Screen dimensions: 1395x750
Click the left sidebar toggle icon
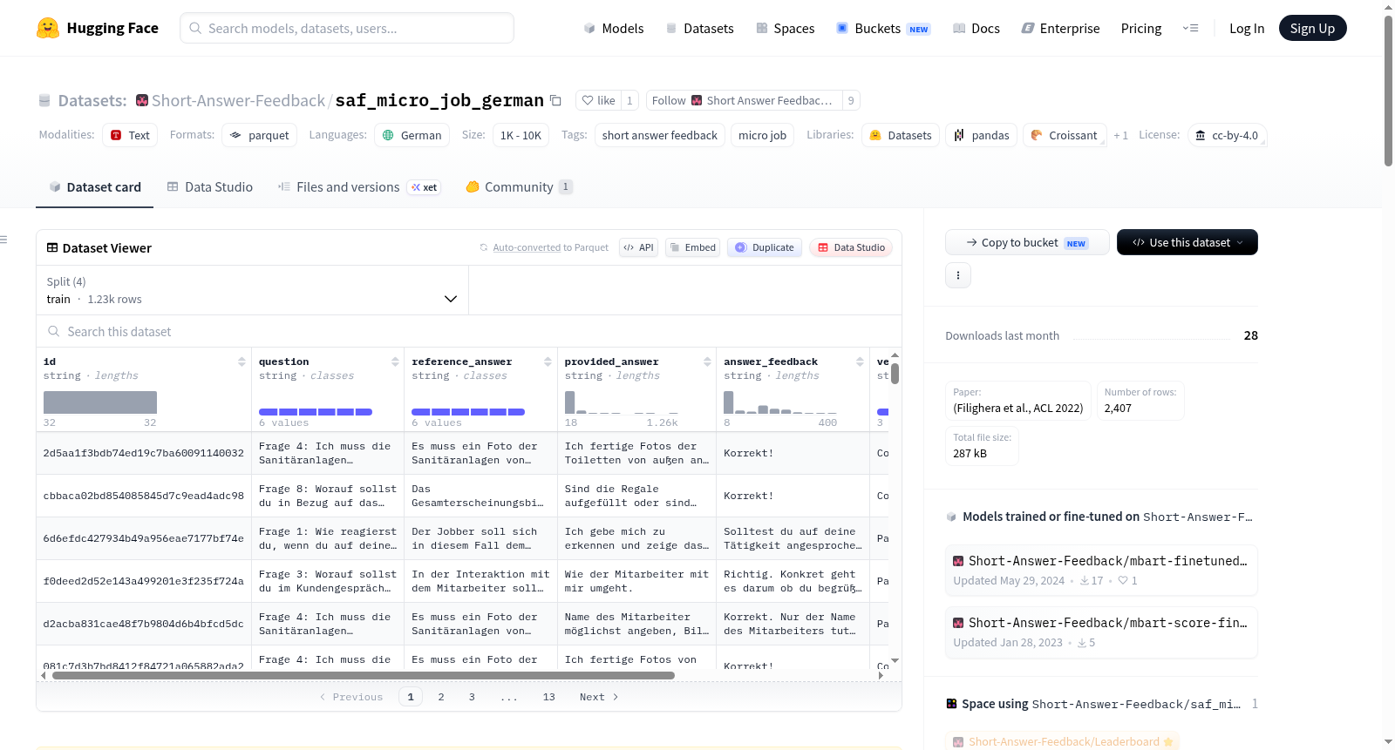point(3,240)
